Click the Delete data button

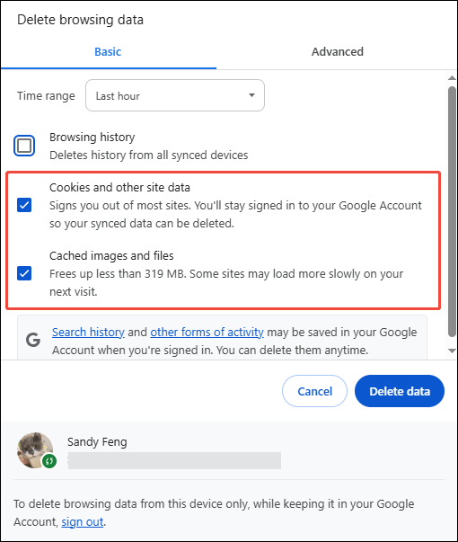400,391
